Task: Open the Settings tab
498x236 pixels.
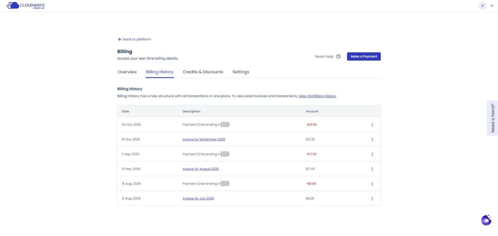Action: pyautogui.click(x=241, y=72)
